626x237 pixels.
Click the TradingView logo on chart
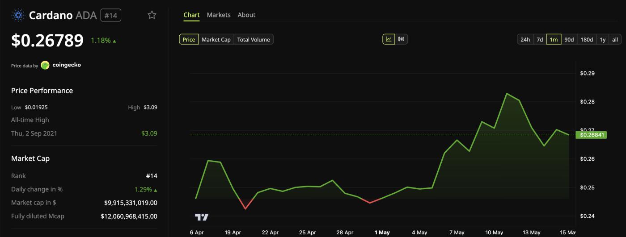[x=202, y=217]
